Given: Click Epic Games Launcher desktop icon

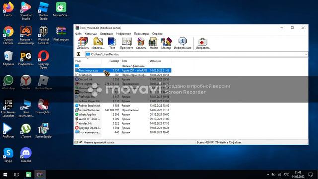Looking at the screenshot, I should tap(8, 108).
